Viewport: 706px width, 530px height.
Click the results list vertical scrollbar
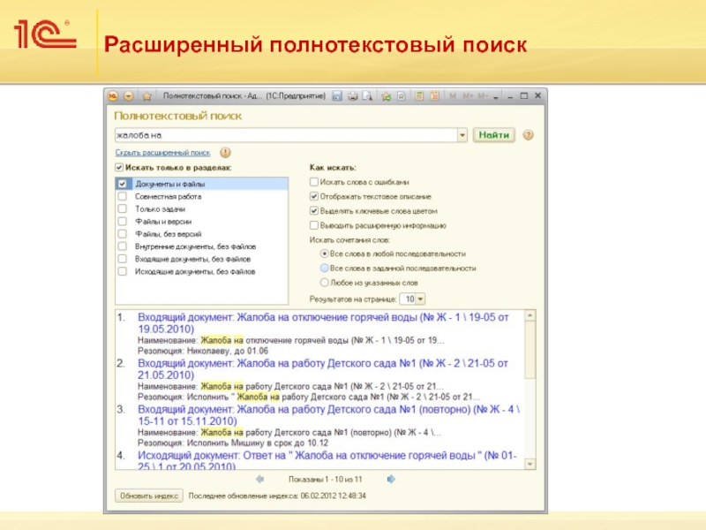529,389
